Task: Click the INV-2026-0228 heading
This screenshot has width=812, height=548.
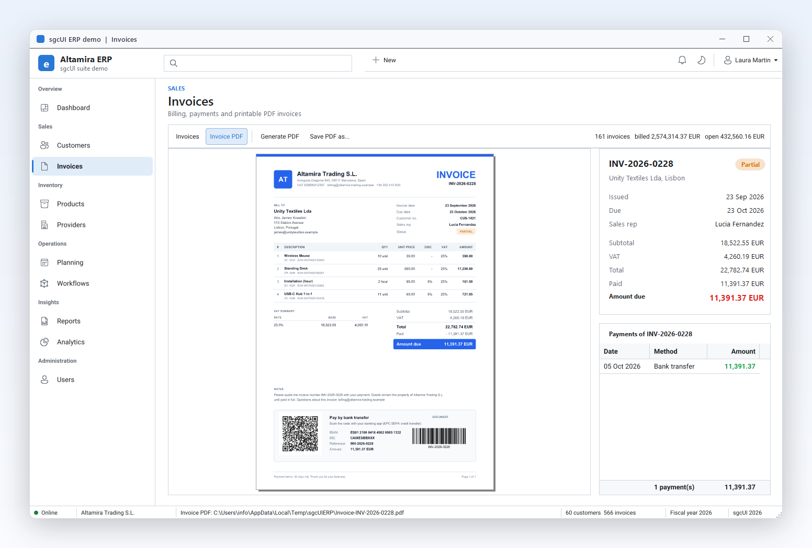Action: pyautogui.click(x=641, y=164)
